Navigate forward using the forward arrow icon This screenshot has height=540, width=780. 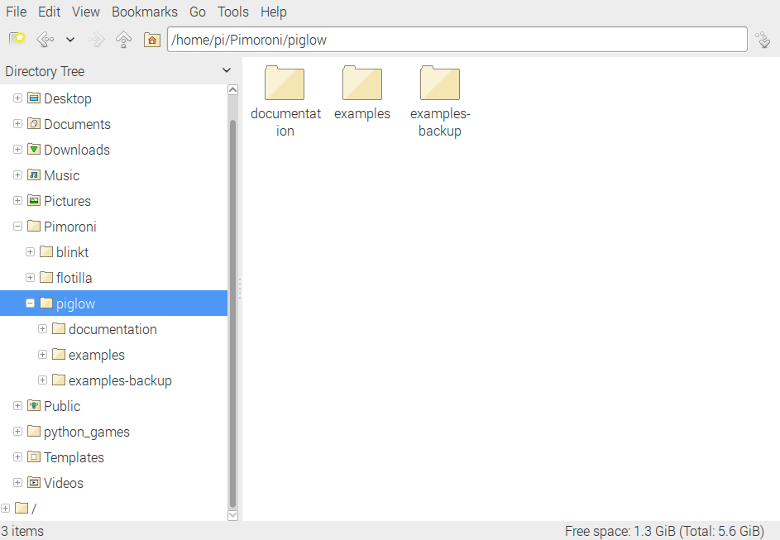tap(96, 39)
